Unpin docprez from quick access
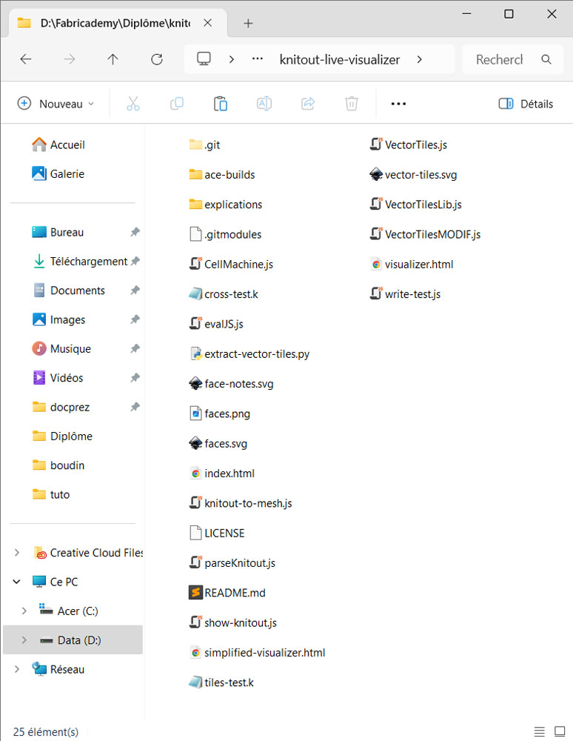Screen dimensions: 573x741 click(135, 407)
